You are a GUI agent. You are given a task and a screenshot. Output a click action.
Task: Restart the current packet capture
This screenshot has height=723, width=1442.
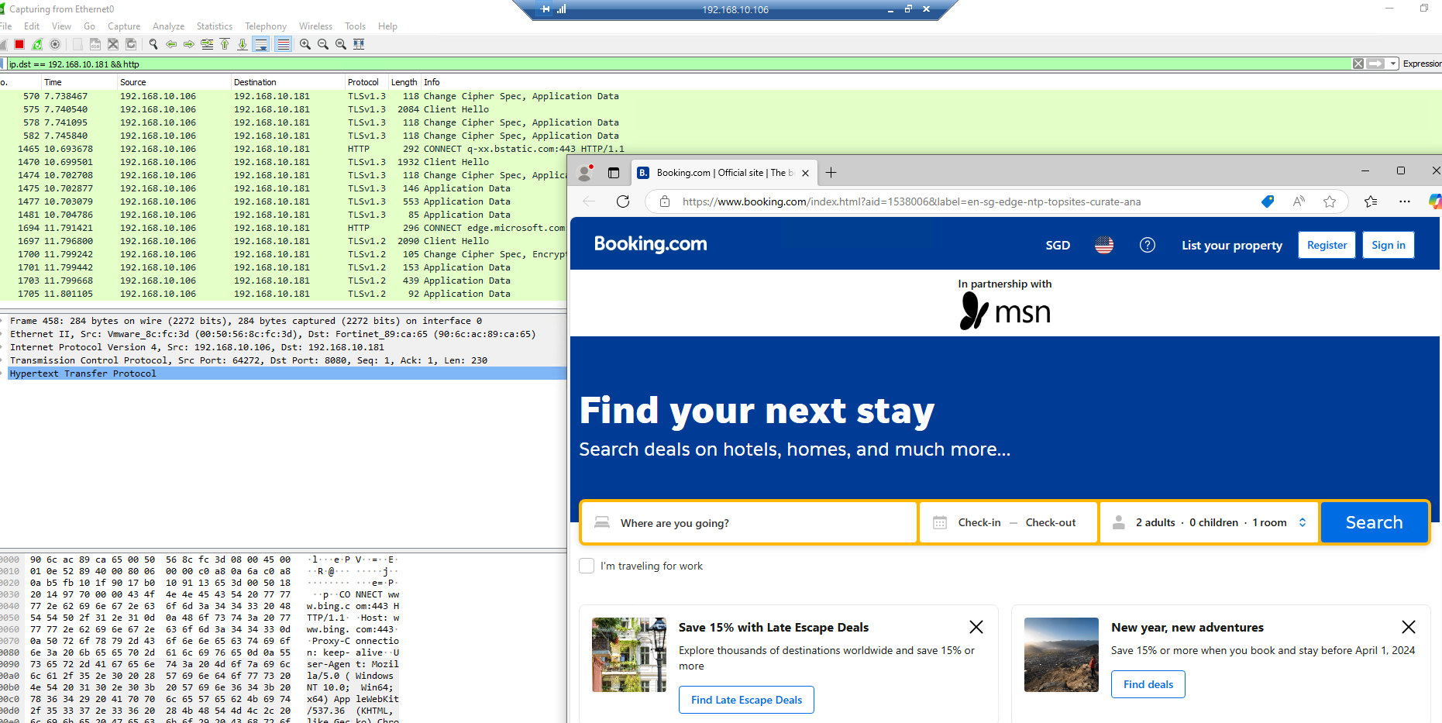[x=37, y=44]
